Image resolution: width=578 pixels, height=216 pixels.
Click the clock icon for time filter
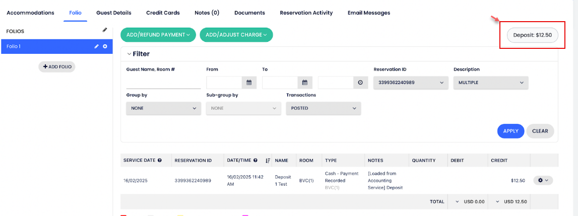pyautogui.click(x=360, y=83)
